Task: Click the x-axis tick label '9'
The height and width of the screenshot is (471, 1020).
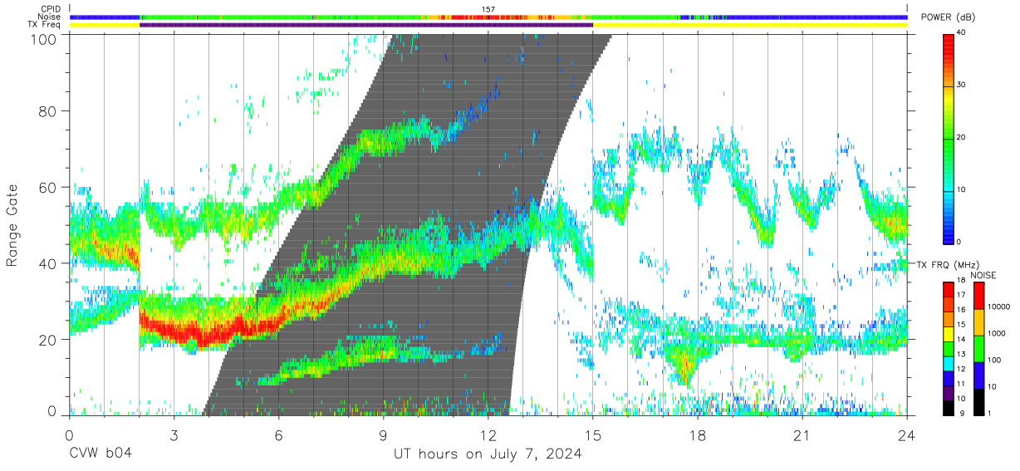Action: click(383, 435)
